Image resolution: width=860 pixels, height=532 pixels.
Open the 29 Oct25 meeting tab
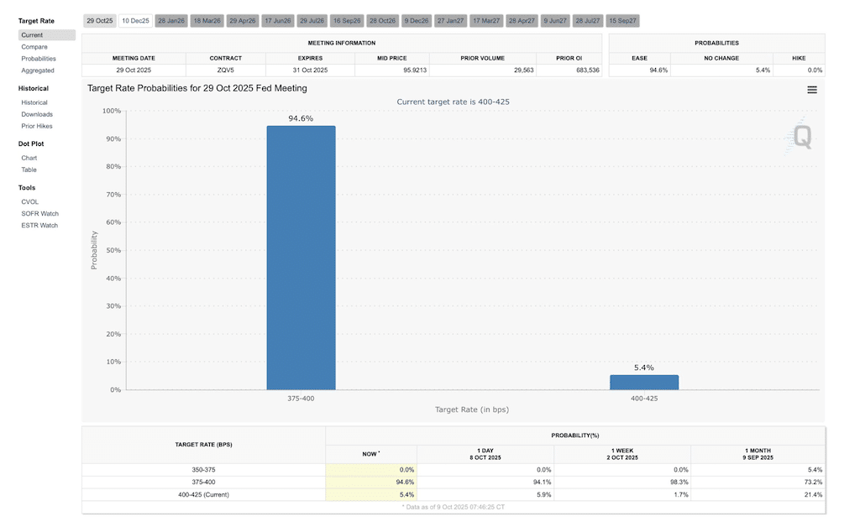(99, 20)
